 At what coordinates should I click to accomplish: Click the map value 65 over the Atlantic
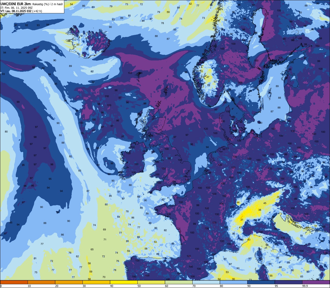point(92,250)
